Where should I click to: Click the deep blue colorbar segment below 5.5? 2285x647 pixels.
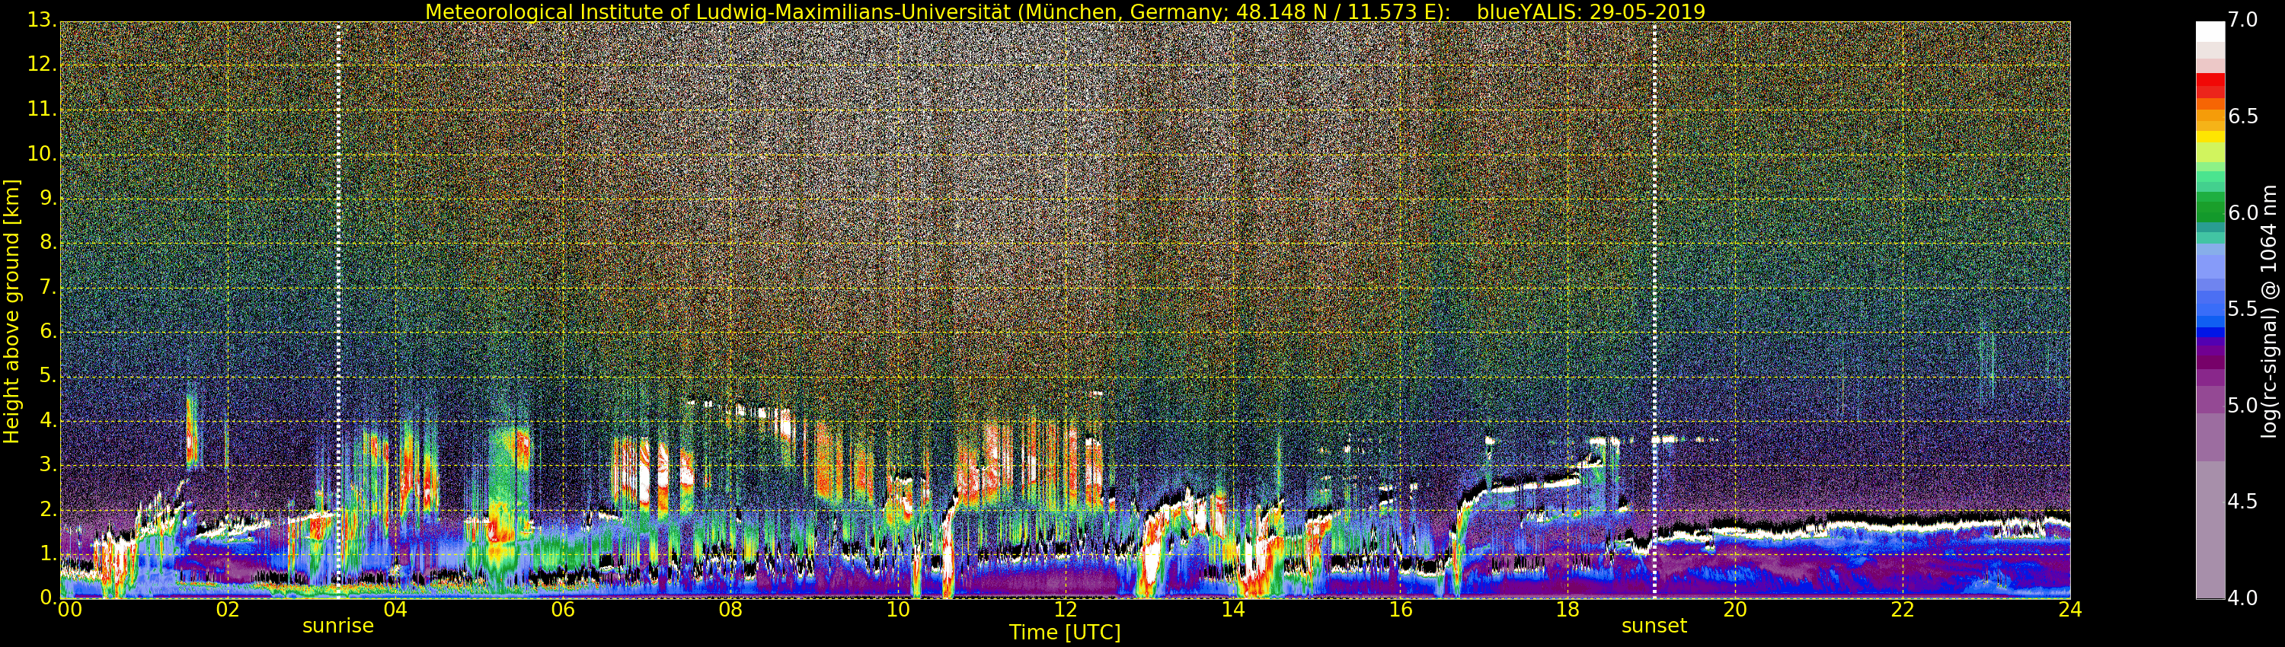point(2210,333)
